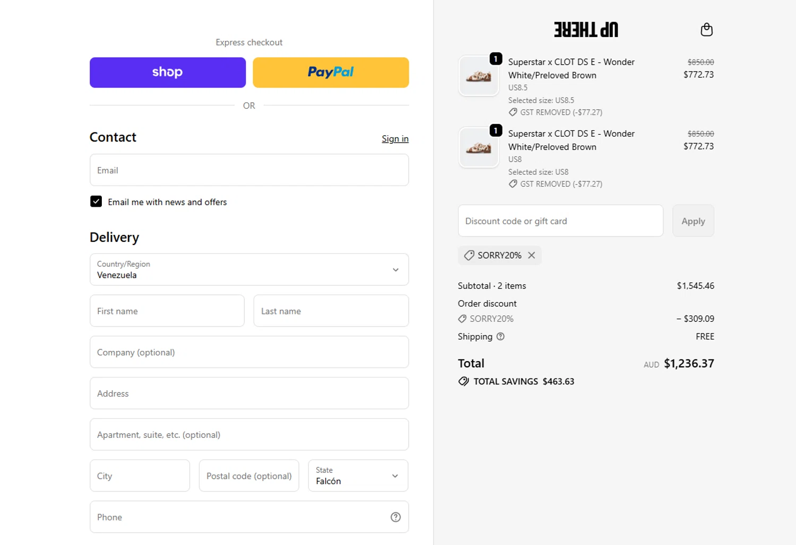
Task: Click the total savings tag icon
Action: tap(463, 382)
